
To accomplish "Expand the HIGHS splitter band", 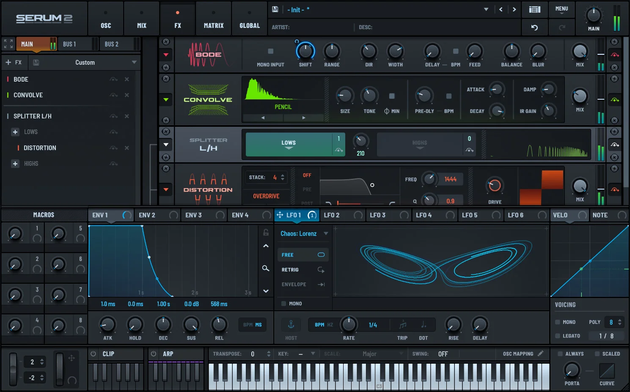I will pyautogui.click(x=15, y=164).
